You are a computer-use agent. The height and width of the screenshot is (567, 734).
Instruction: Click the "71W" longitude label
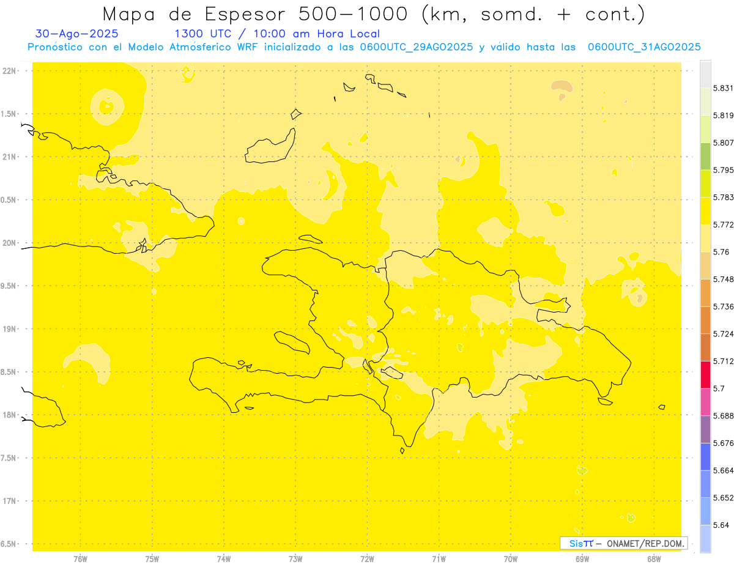tap(439, 558)
